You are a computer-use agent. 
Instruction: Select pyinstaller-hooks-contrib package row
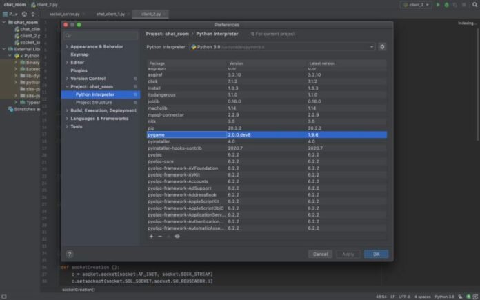pos(267,148)
